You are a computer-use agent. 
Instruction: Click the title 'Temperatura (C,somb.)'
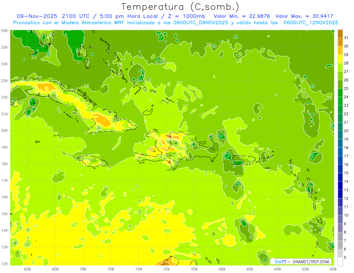tap(180, 7)
